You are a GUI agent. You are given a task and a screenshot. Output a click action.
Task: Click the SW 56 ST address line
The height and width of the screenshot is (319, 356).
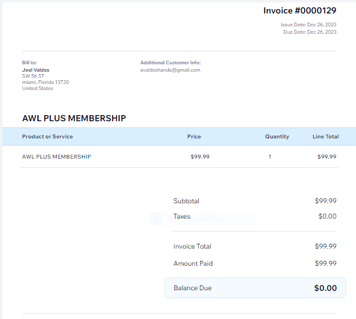[x=33, y=76]
